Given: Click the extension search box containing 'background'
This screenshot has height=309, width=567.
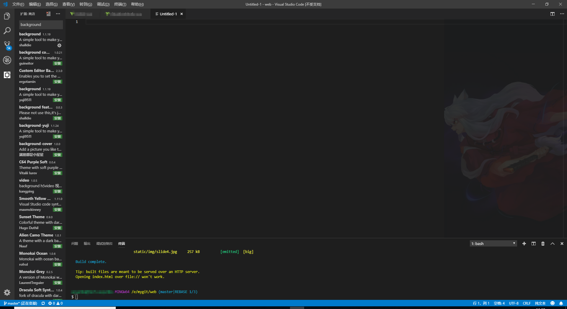Looking at the screenshot, I should coord(41,24).
